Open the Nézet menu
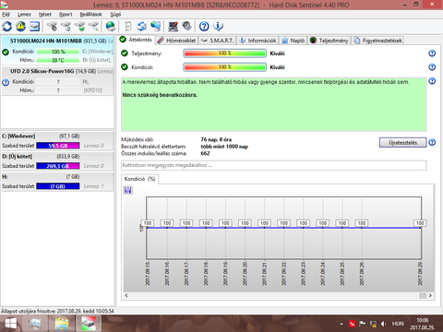 click(45, 15)
